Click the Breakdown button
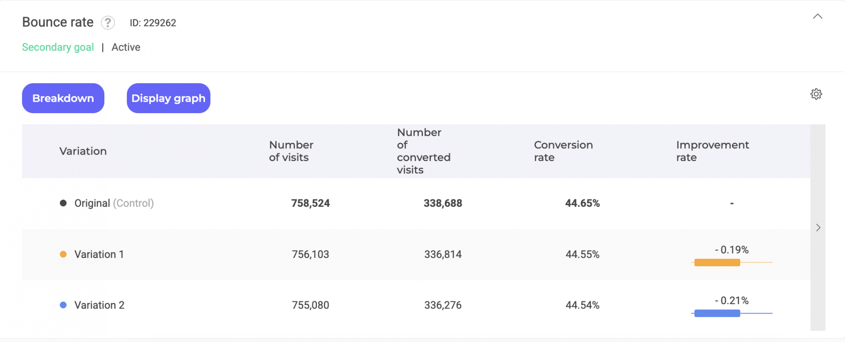The height and width of the screenshot is (342, 845). point(63,98)
